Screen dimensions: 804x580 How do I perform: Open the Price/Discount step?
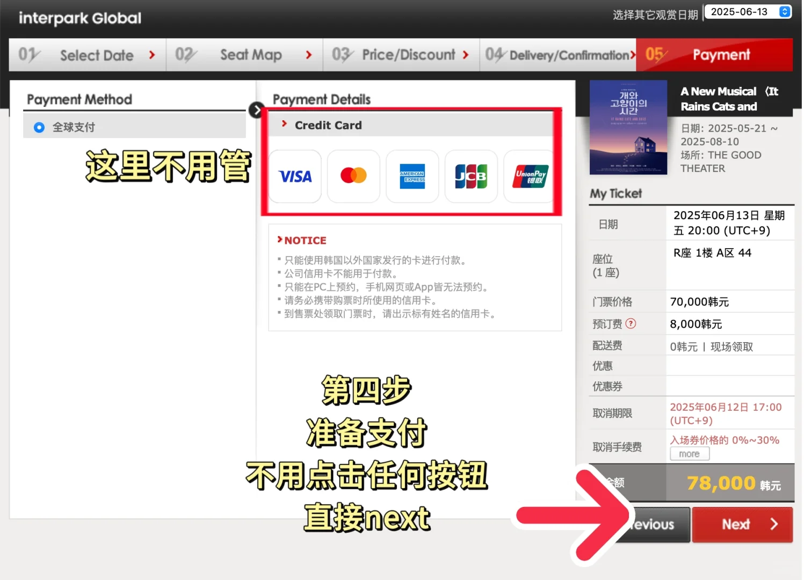[408, 54]
